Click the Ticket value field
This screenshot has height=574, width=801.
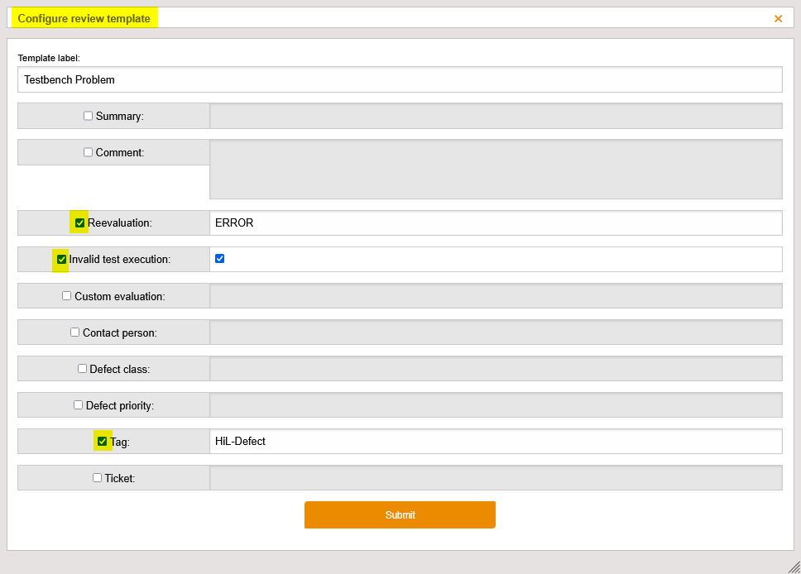click(496, 477)
